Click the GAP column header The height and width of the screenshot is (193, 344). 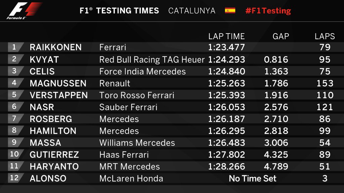click(x=281, y=36)
